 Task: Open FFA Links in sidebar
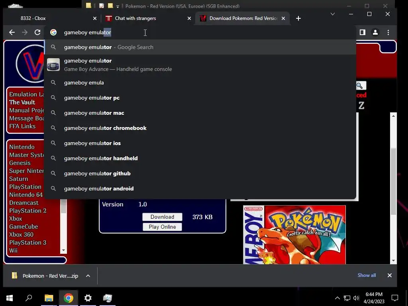pos(22,126)
